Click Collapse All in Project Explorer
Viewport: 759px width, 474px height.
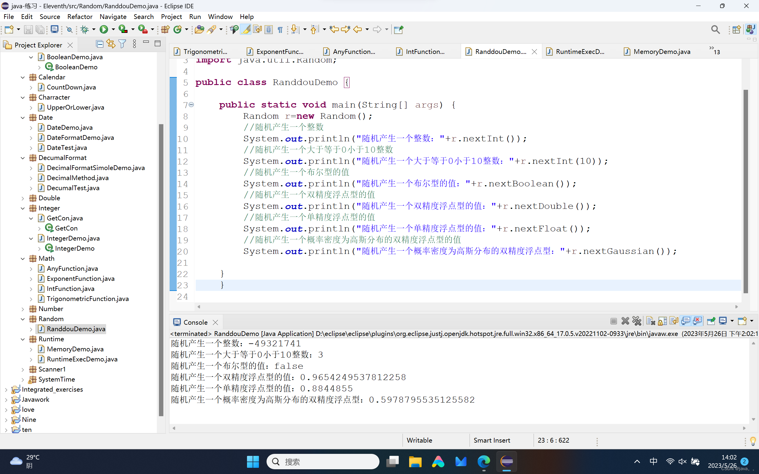tap(100, 44)
